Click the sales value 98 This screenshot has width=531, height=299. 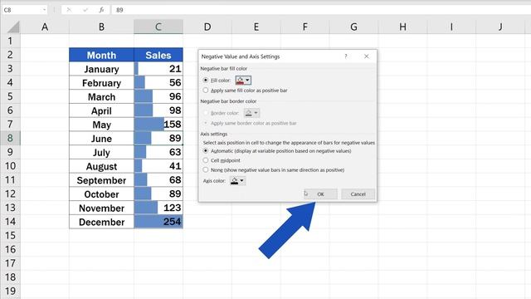pos(158,110)
